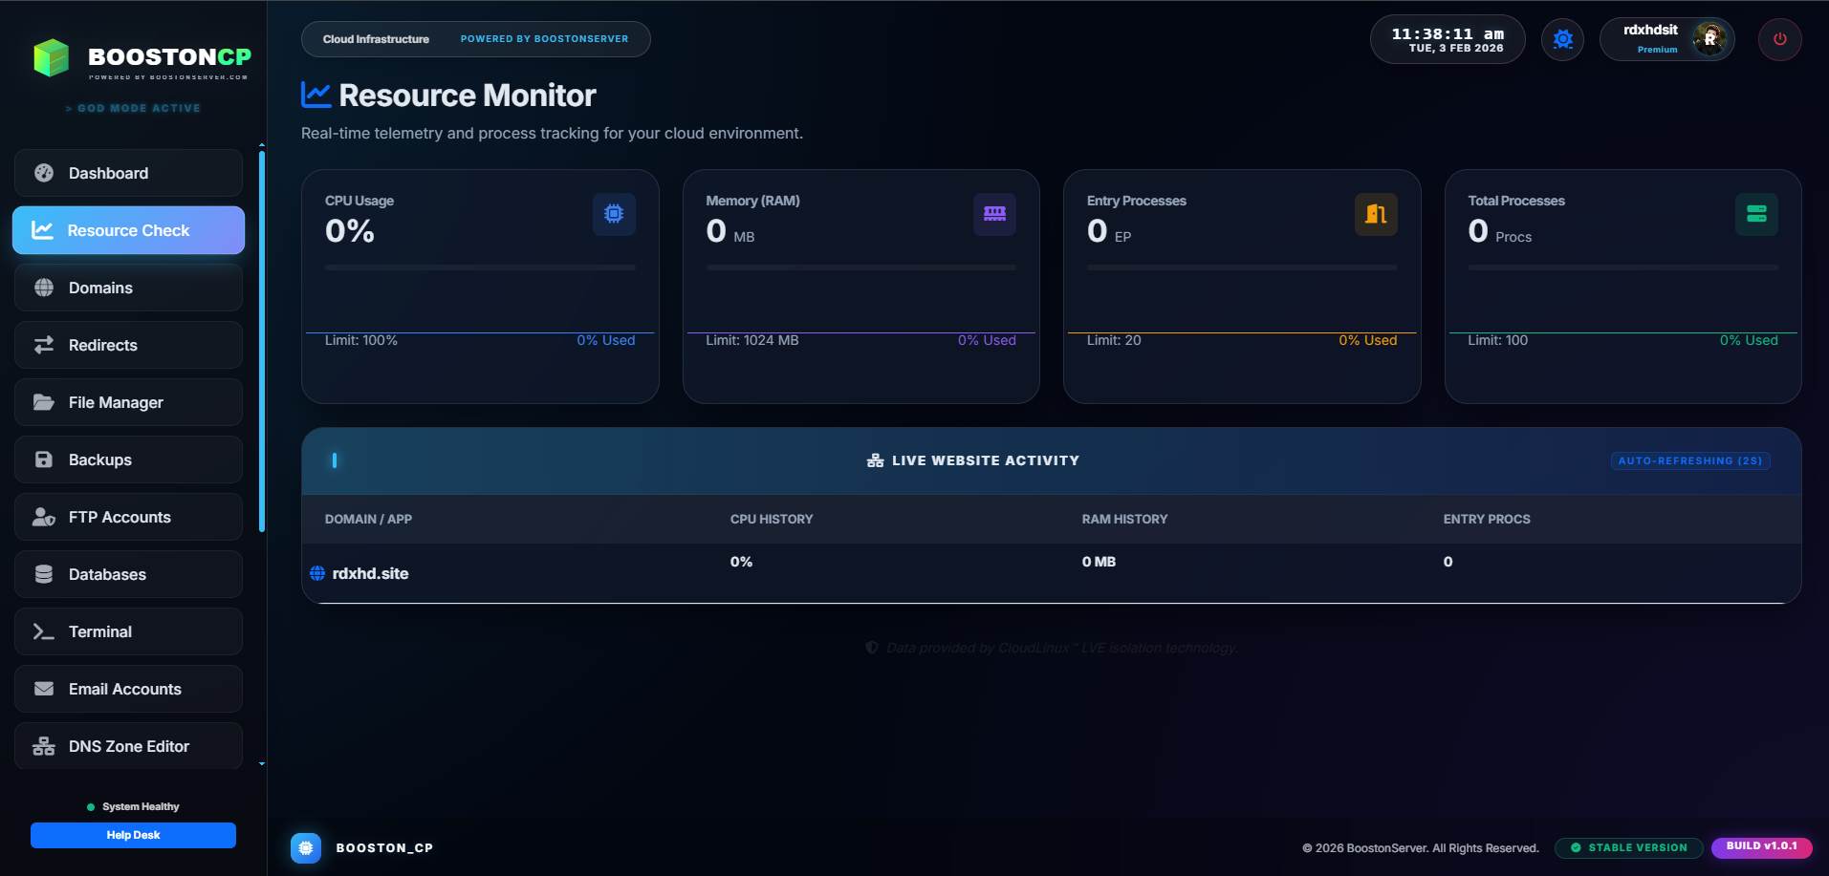Viewport: 1829px width, 876px height.
Task: Click the Build v1.0.1 label
Action: [1762, 846]
